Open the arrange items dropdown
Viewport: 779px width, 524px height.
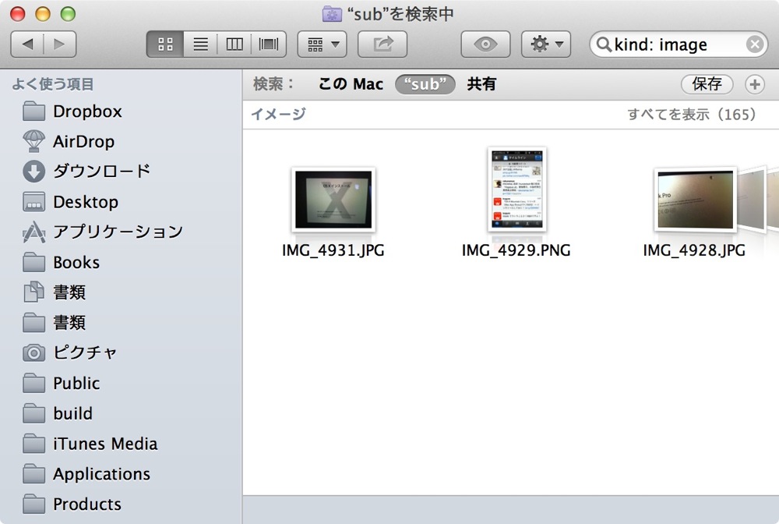click(x=323, y=44)
